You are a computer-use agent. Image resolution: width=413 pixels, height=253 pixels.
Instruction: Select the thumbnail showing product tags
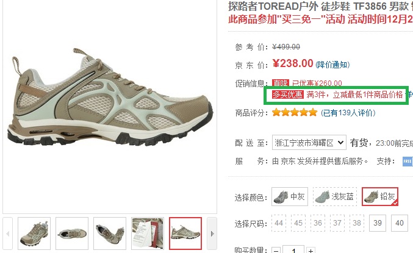click(x=148, y=233)
